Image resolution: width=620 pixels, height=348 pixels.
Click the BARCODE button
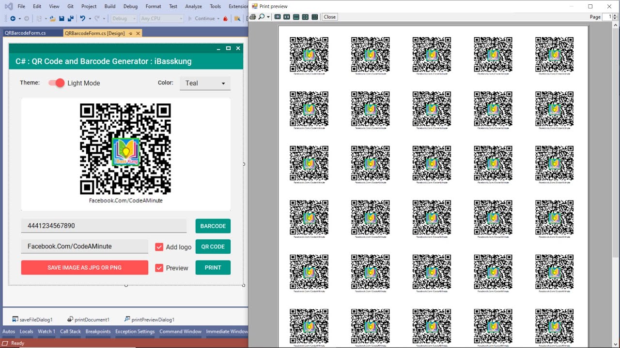coord(213,226)
